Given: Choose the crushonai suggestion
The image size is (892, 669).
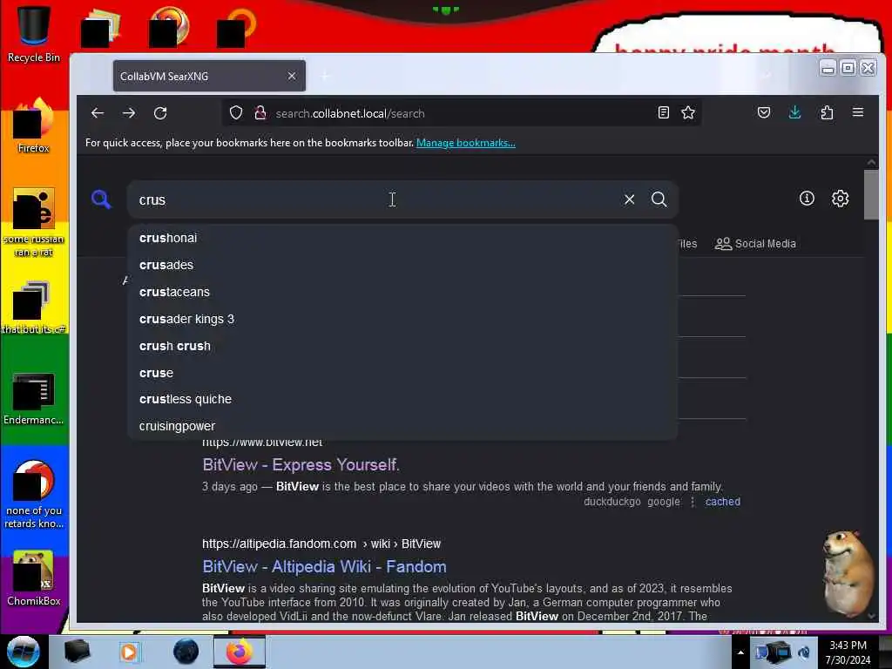Looking at the screenshot, I should coord(402,238).
